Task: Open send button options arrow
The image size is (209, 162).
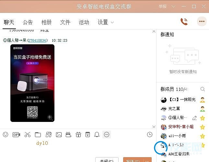Action: pyautogui.click(x=147, y=160)
